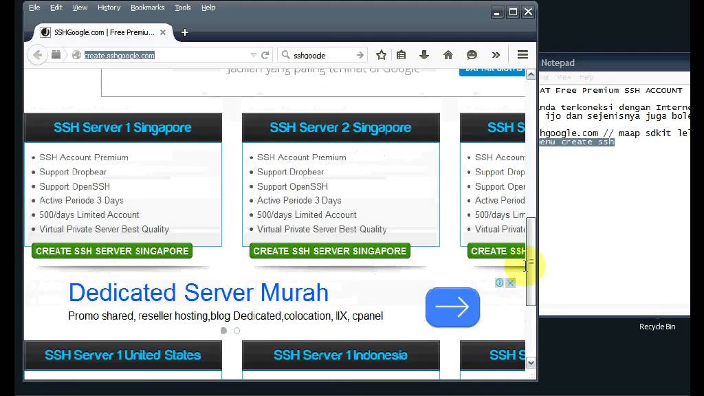Screen dimensions: 704x396
Task: Show bookmarks list icon
Action: (401, 55)
